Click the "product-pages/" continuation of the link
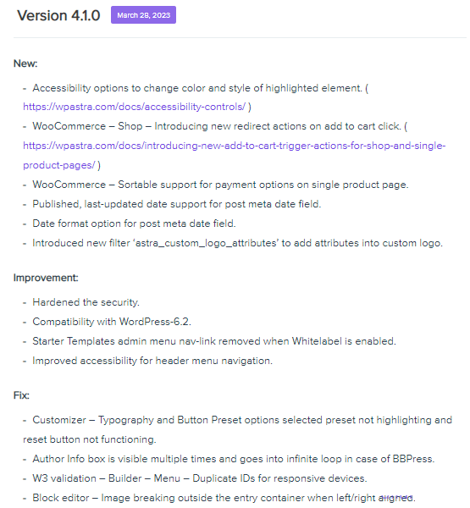The width and height of the screenshot is (470, 508). coord(59,165)
